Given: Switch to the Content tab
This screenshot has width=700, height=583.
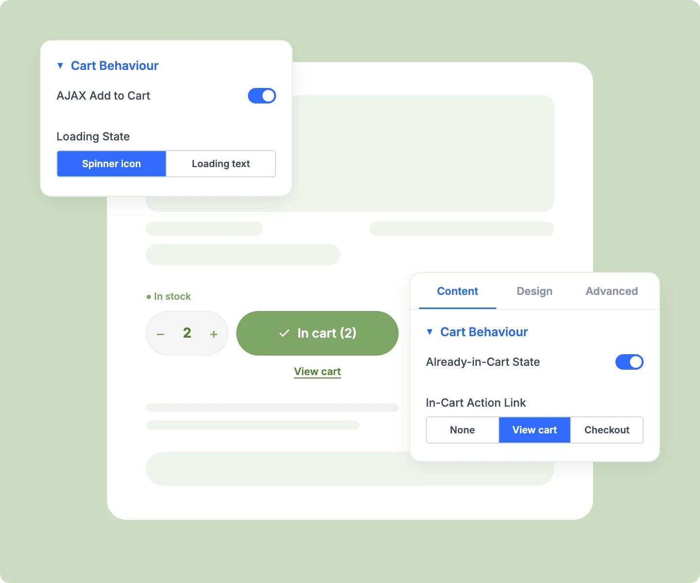Looking at the screenshot, I should 457,291.
